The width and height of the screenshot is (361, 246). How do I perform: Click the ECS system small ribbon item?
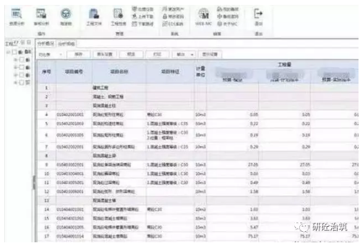point(172,24)
